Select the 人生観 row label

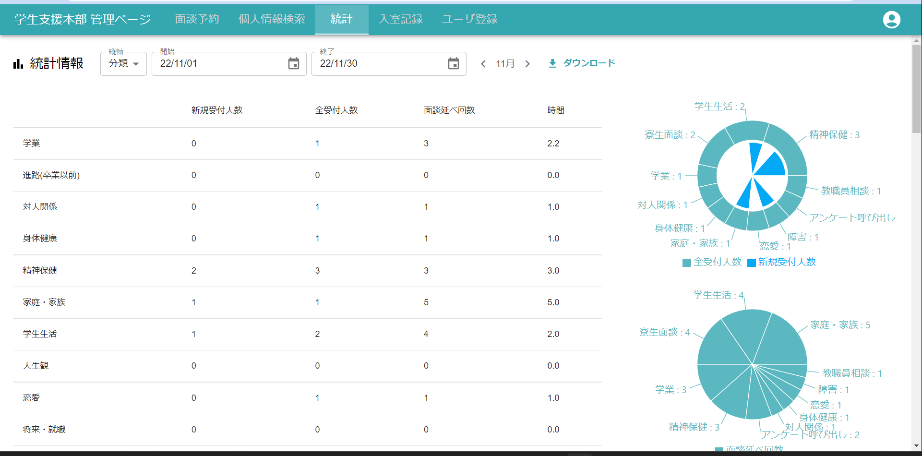[36, 366]
